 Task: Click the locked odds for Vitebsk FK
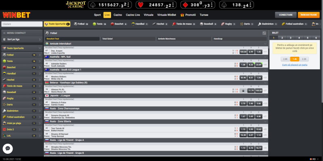pos(243,91)
